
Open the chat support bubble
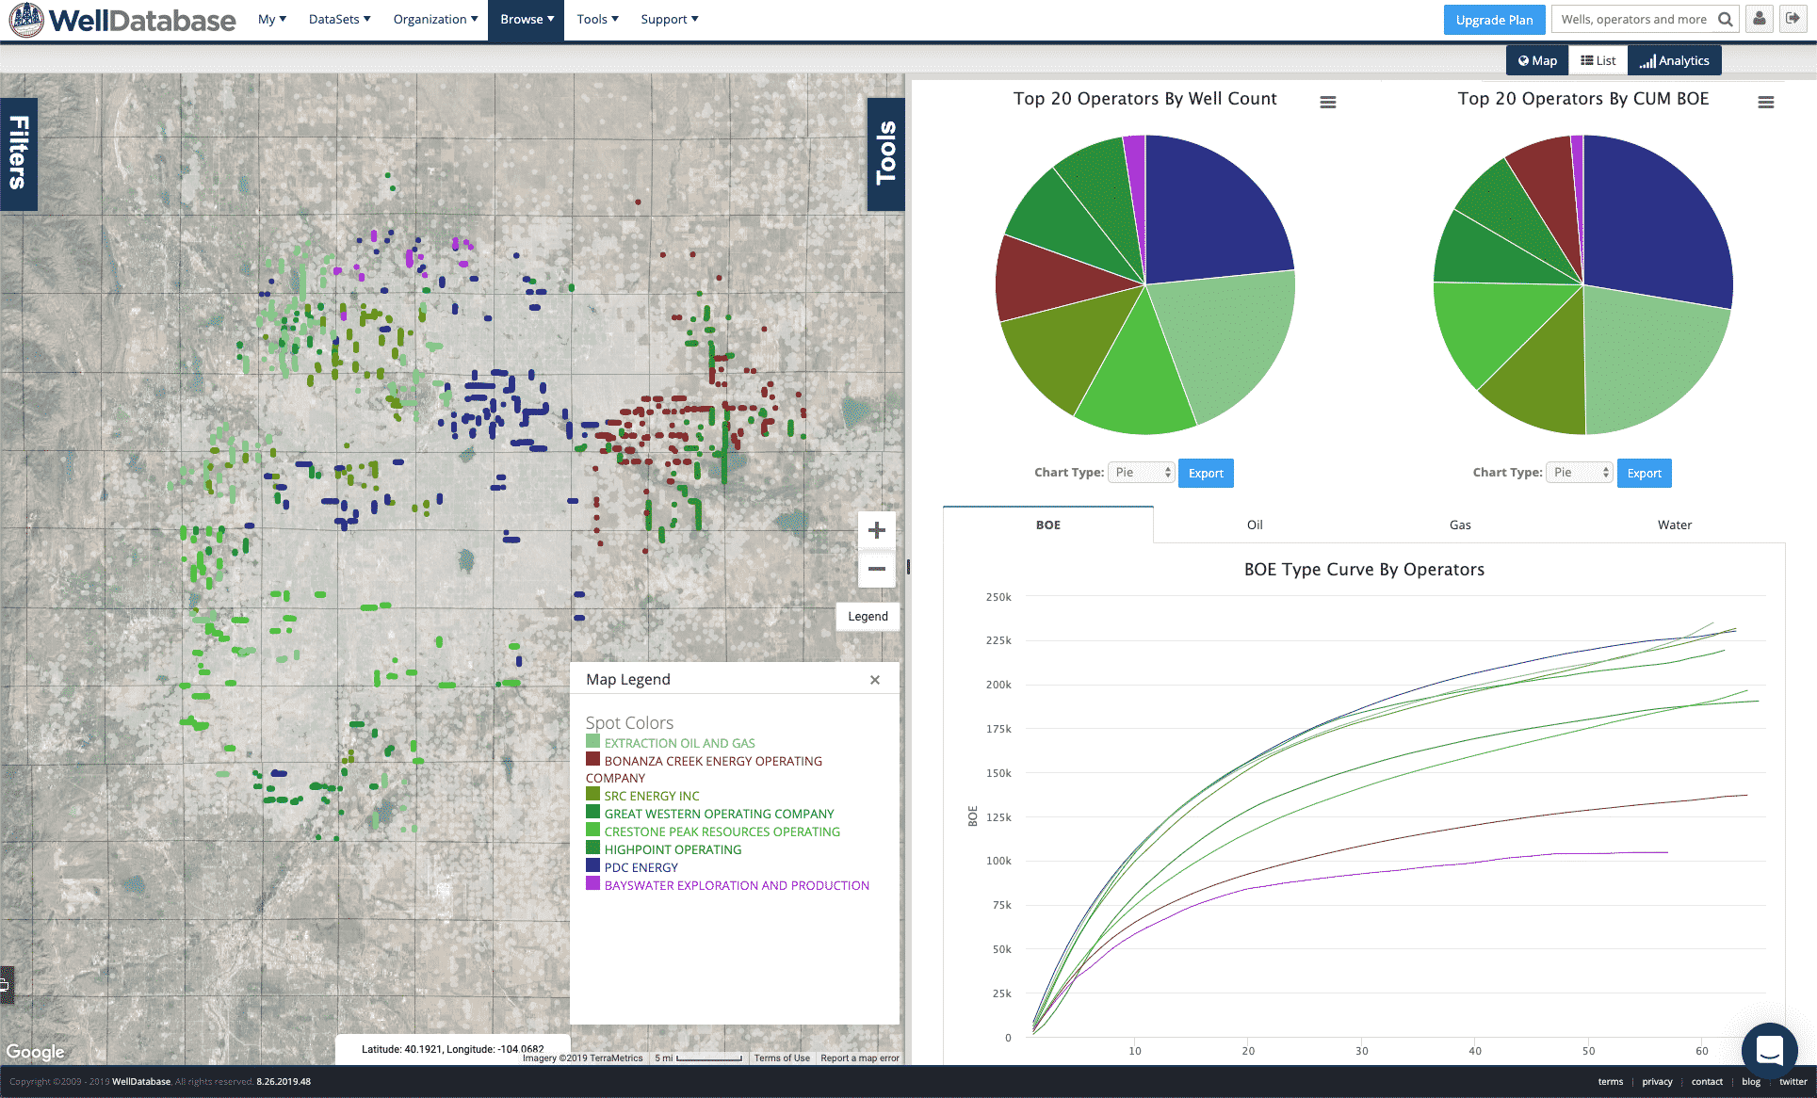tap(1769, 1049)
